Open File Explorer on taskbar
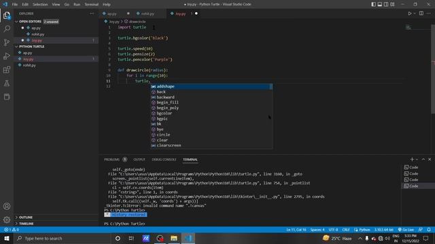This screenshot has width=435, height=244. [x=174, y=238]
